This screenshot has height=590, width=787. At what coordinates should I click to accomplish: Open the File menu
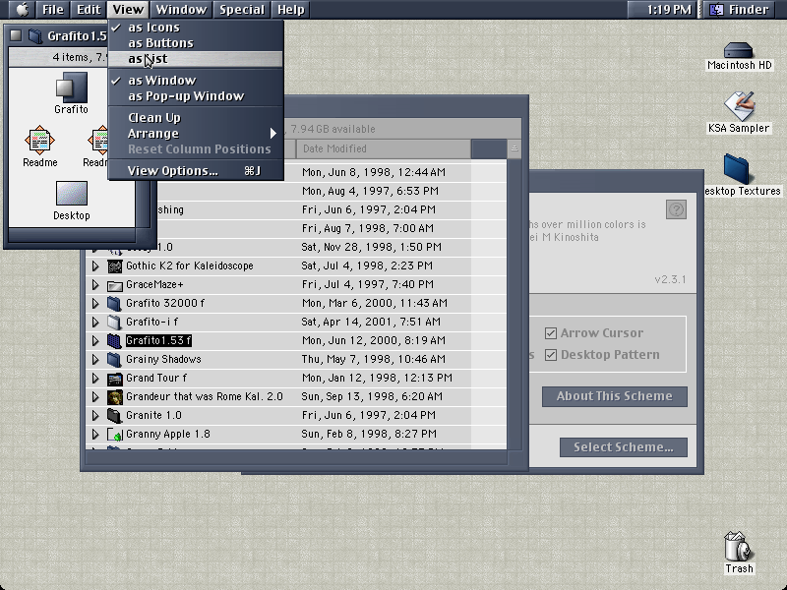pos(53,9)
